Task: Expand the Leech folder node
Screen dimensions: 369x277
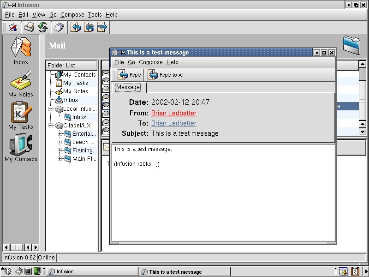Action: pyautogui.click(x=60, y=142)
